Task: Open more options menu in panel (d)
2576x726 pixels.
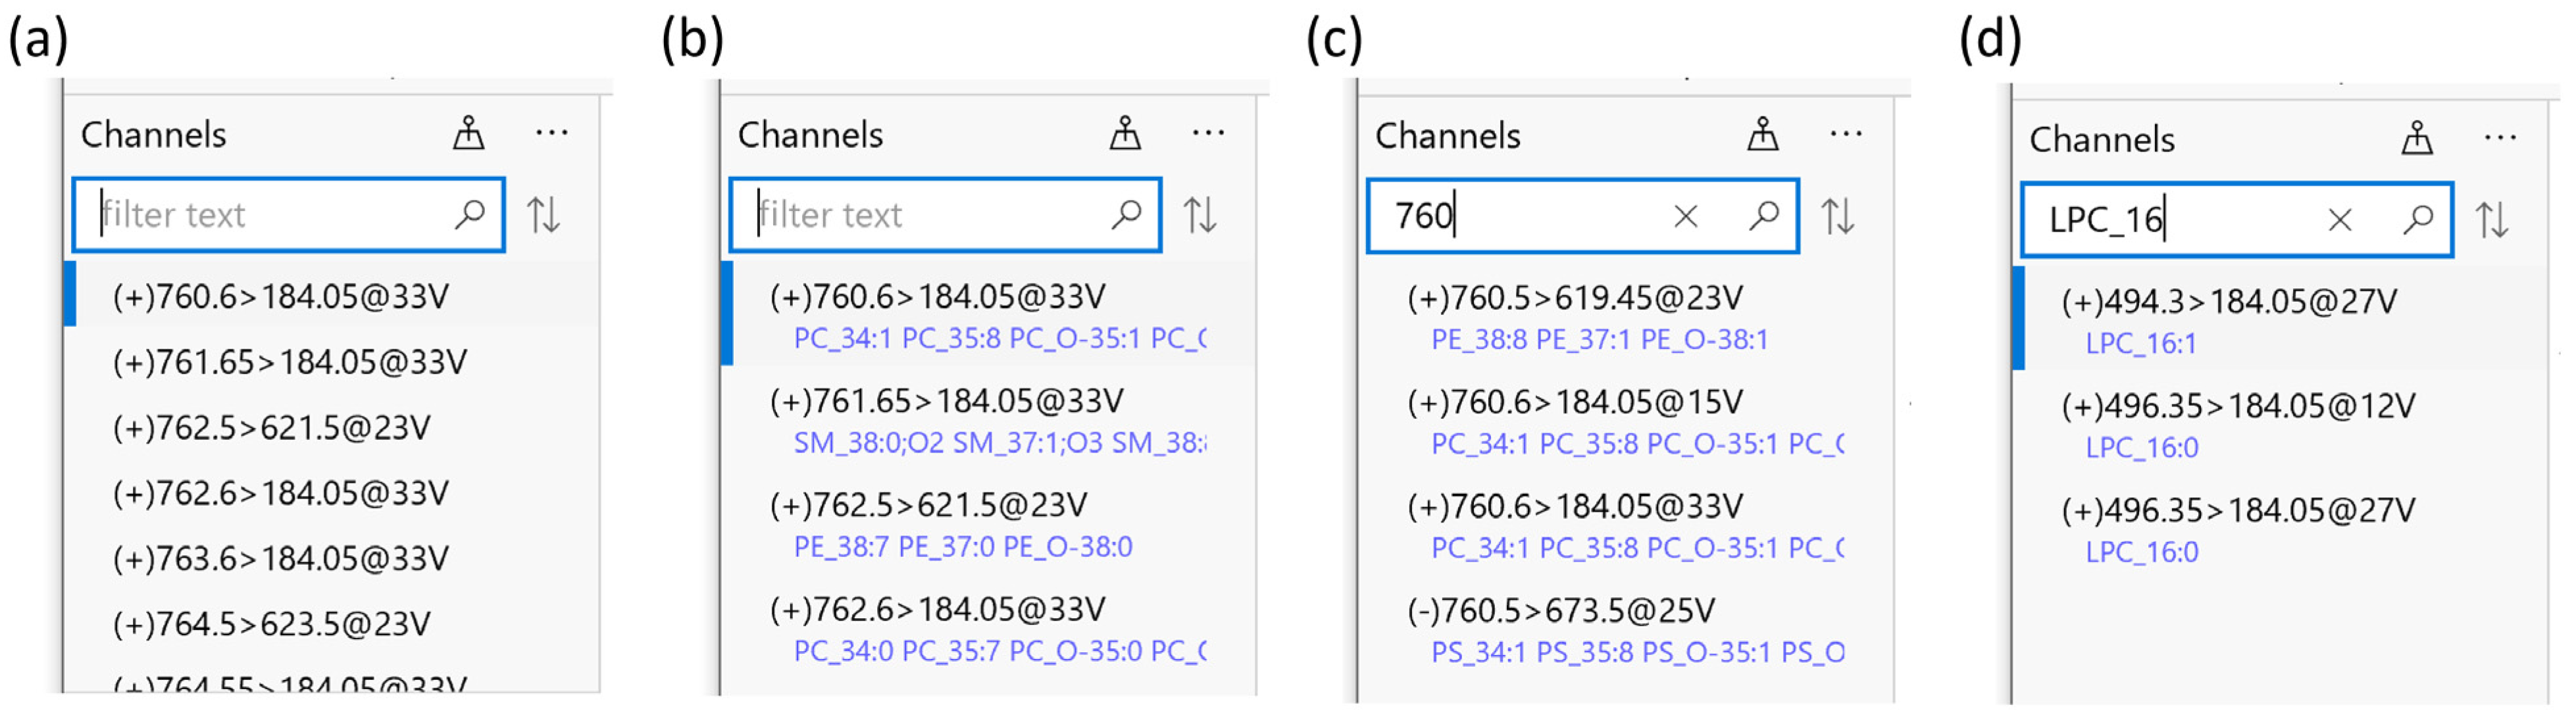Action: 2500,138
